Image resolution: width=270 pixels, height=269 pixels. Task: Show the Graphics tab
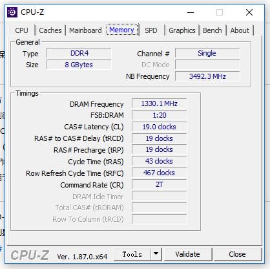[x=182, y=30]
